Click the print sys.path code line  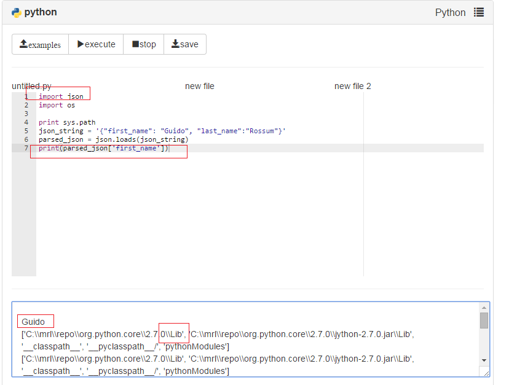point(67,122)
